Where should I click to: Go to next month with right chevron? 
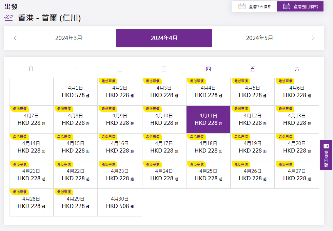(x=313, y=38)
